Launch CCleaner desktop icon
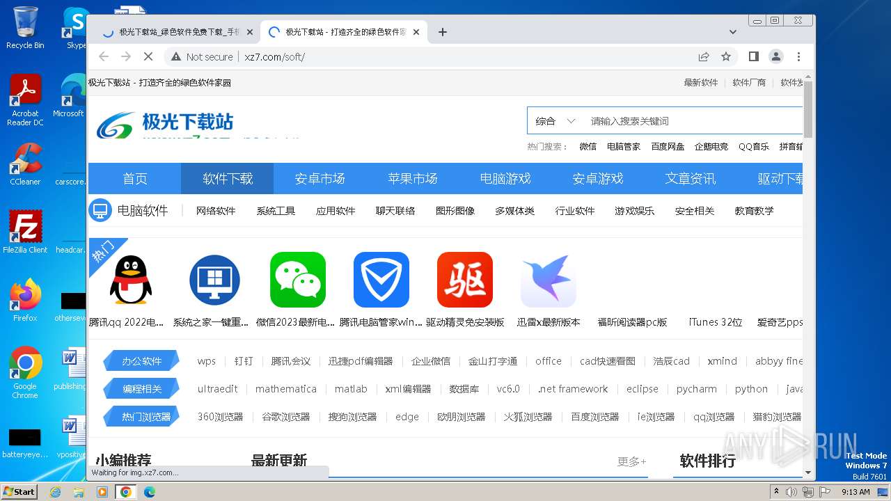This screenshot has width=891, height=501. coord(25,165)
